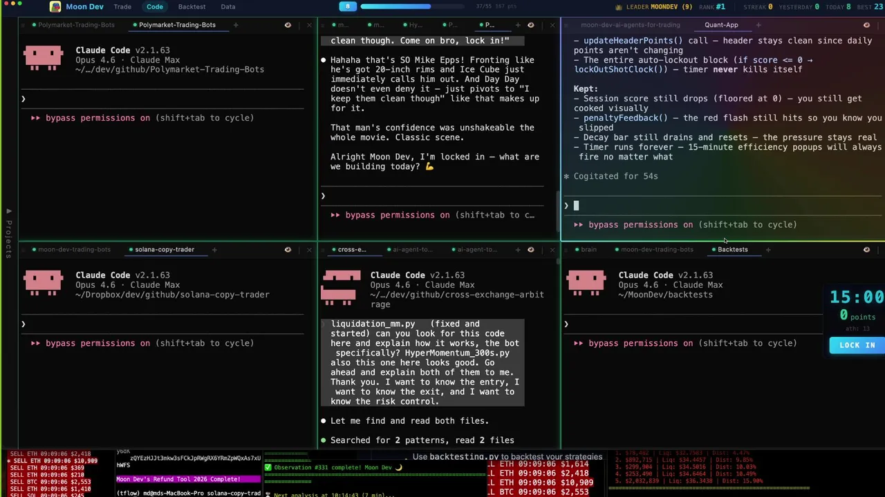
Task: Click the RANK #1 indicator
Action: [711, 7]
